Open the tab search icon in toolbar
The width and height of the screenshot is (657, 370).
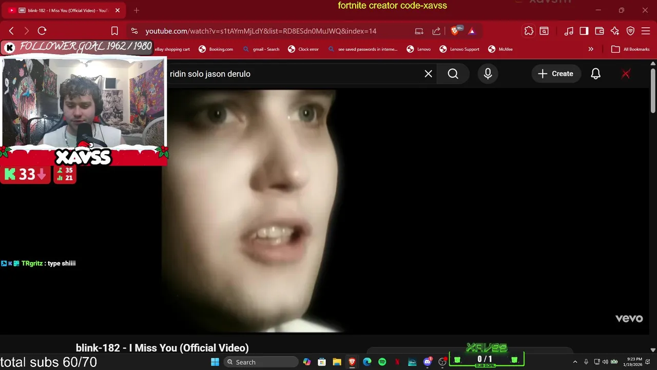[544, 31]
